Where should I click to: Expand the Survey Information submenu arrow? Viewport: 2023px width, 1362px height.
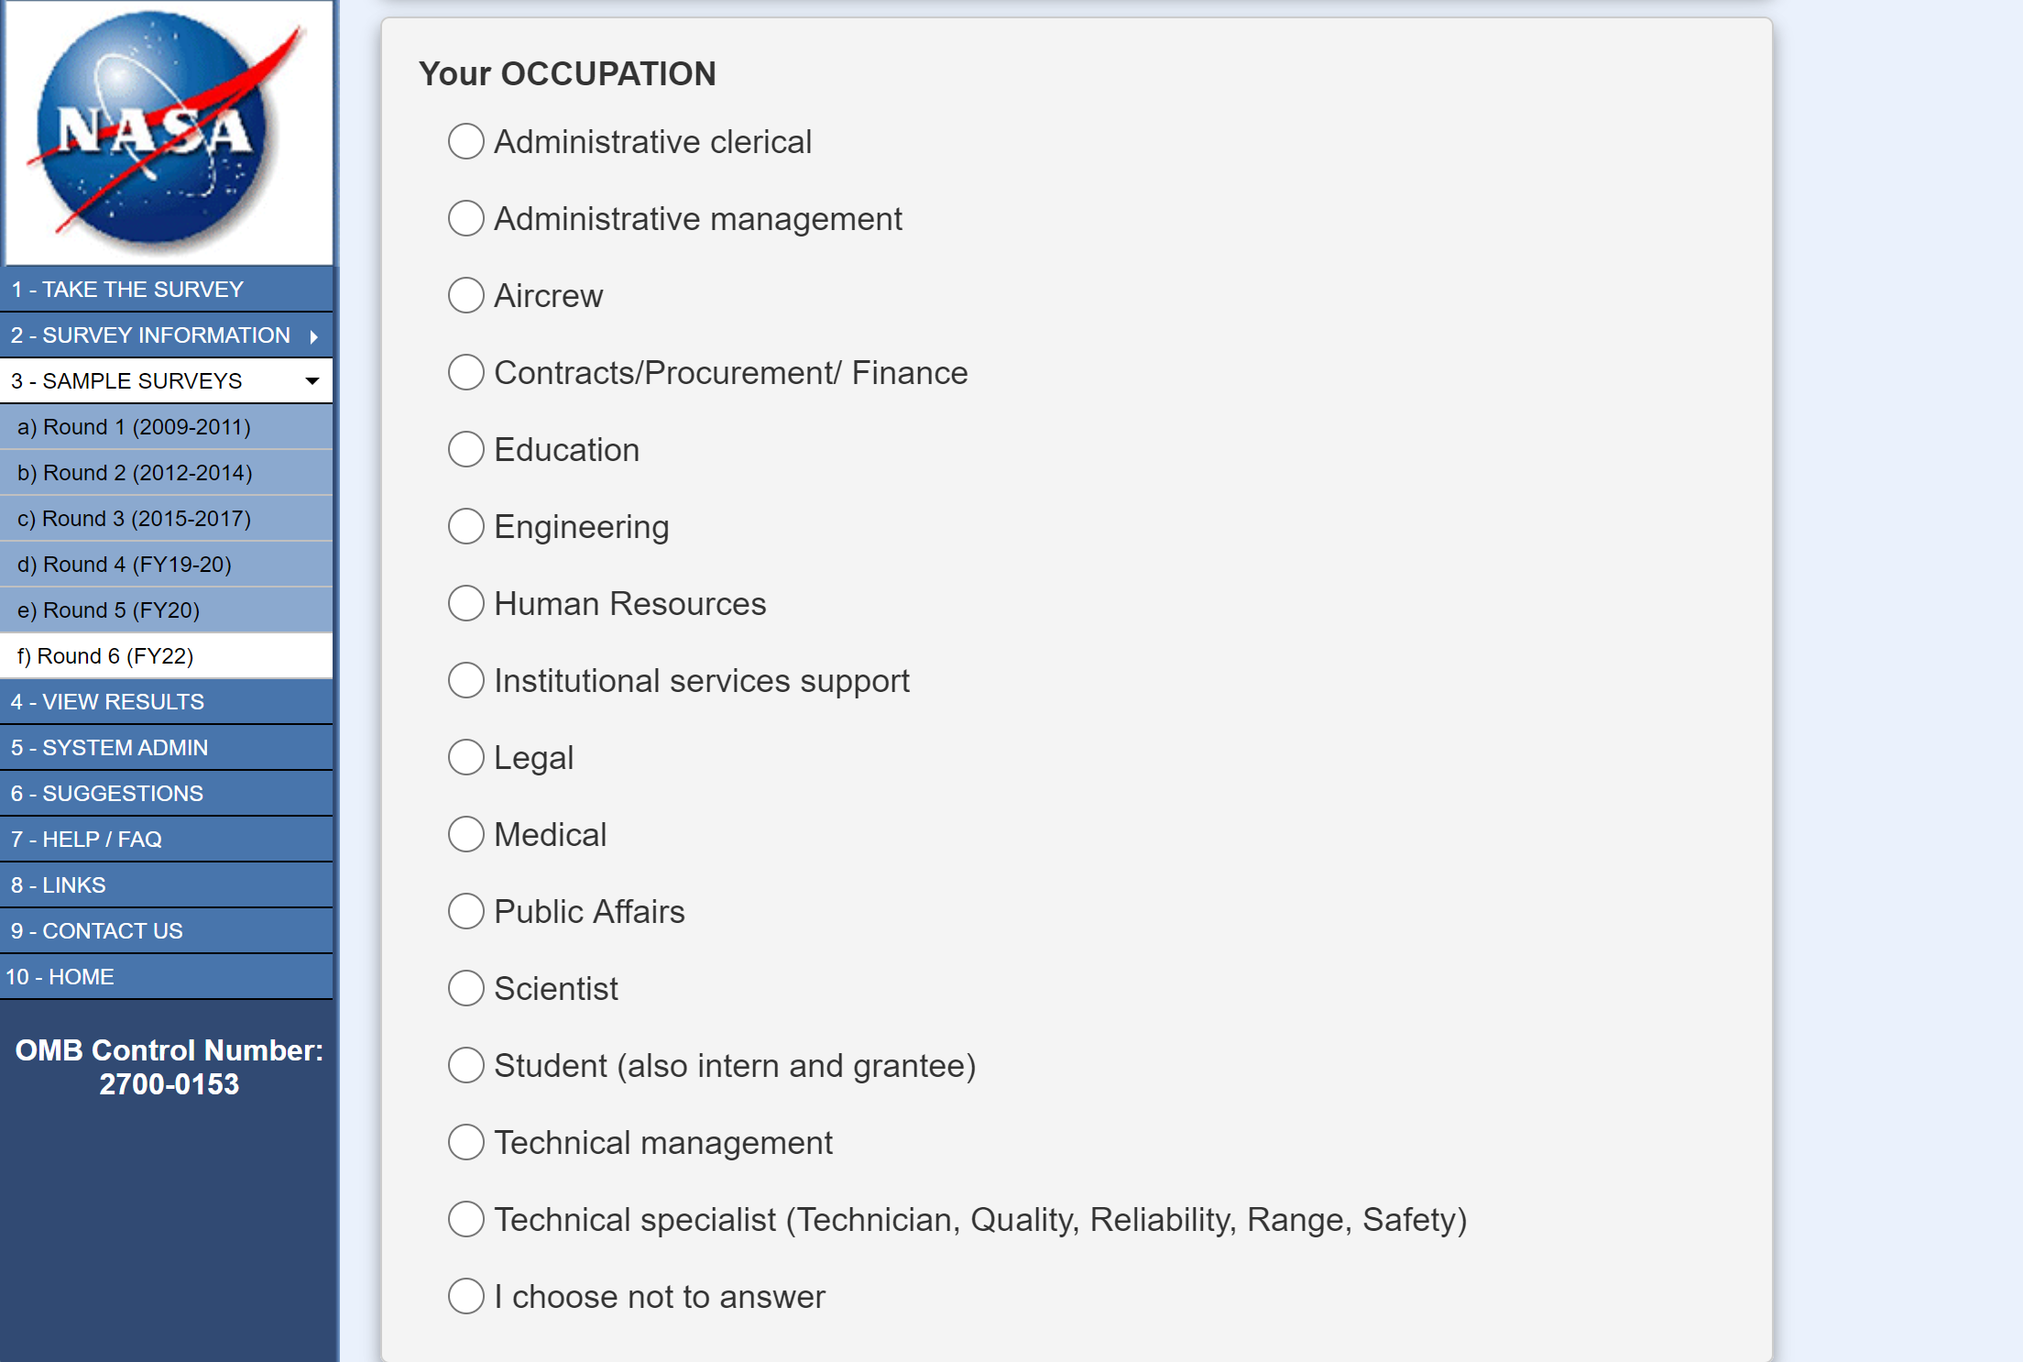click(314, 336)
